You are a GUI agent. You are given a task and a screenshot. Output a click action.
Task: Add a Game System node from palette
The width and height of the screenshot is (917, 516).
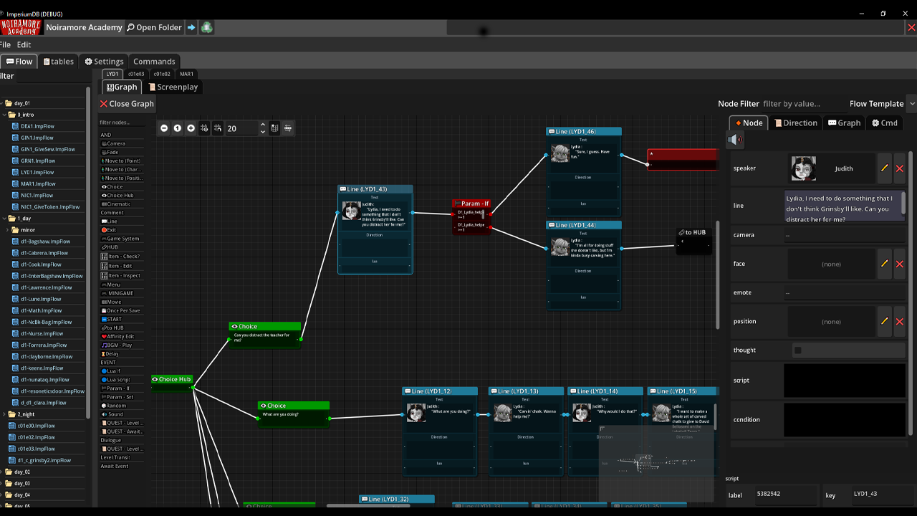coord(121,239)
